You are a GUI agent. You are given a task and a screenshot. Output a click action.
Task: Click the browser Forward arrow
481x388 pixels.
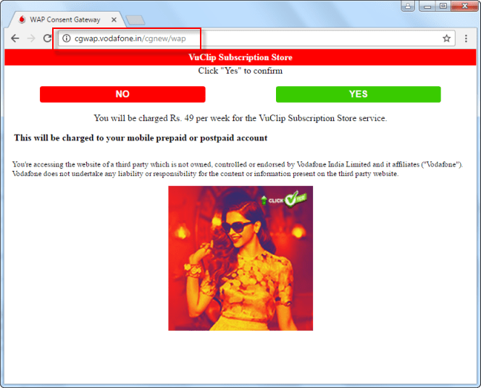coord(31,38)
